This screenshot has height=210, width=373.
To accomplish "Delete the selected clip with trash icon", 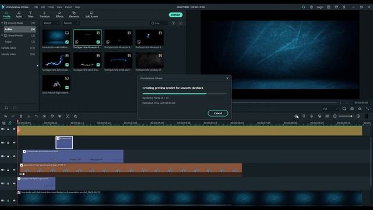I will (x=21, y=116).
